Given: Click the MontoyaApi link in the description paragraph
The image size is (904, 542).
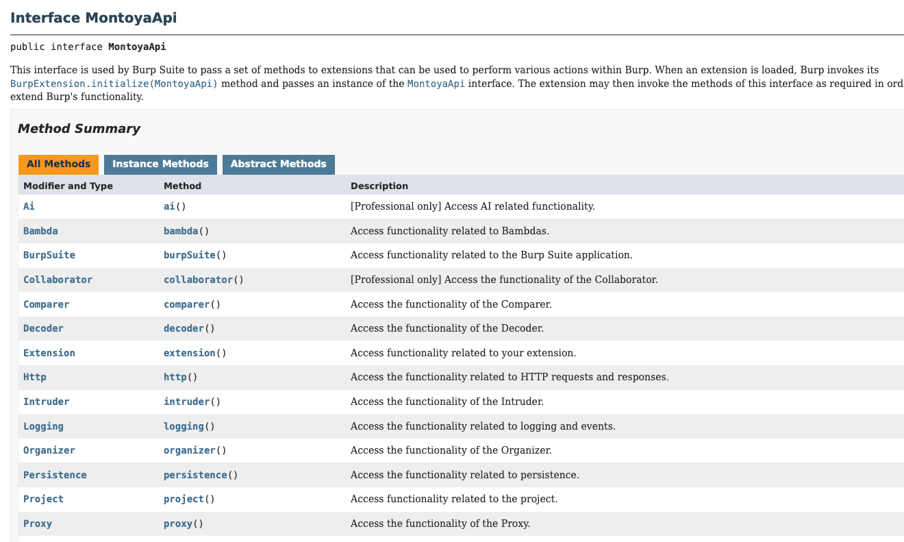Looking at the screenshot, I should [436, 84].
